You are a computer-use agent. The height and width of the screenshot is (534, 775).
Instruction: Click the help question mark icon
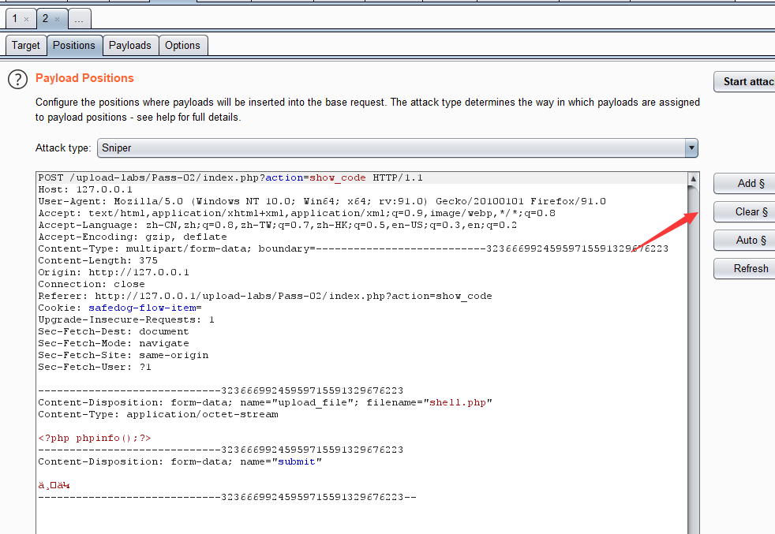tap(17, 79)
